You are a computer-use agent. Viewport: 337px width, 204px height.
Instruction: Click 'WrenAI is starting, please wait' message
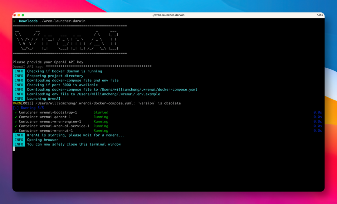(76, 135)
